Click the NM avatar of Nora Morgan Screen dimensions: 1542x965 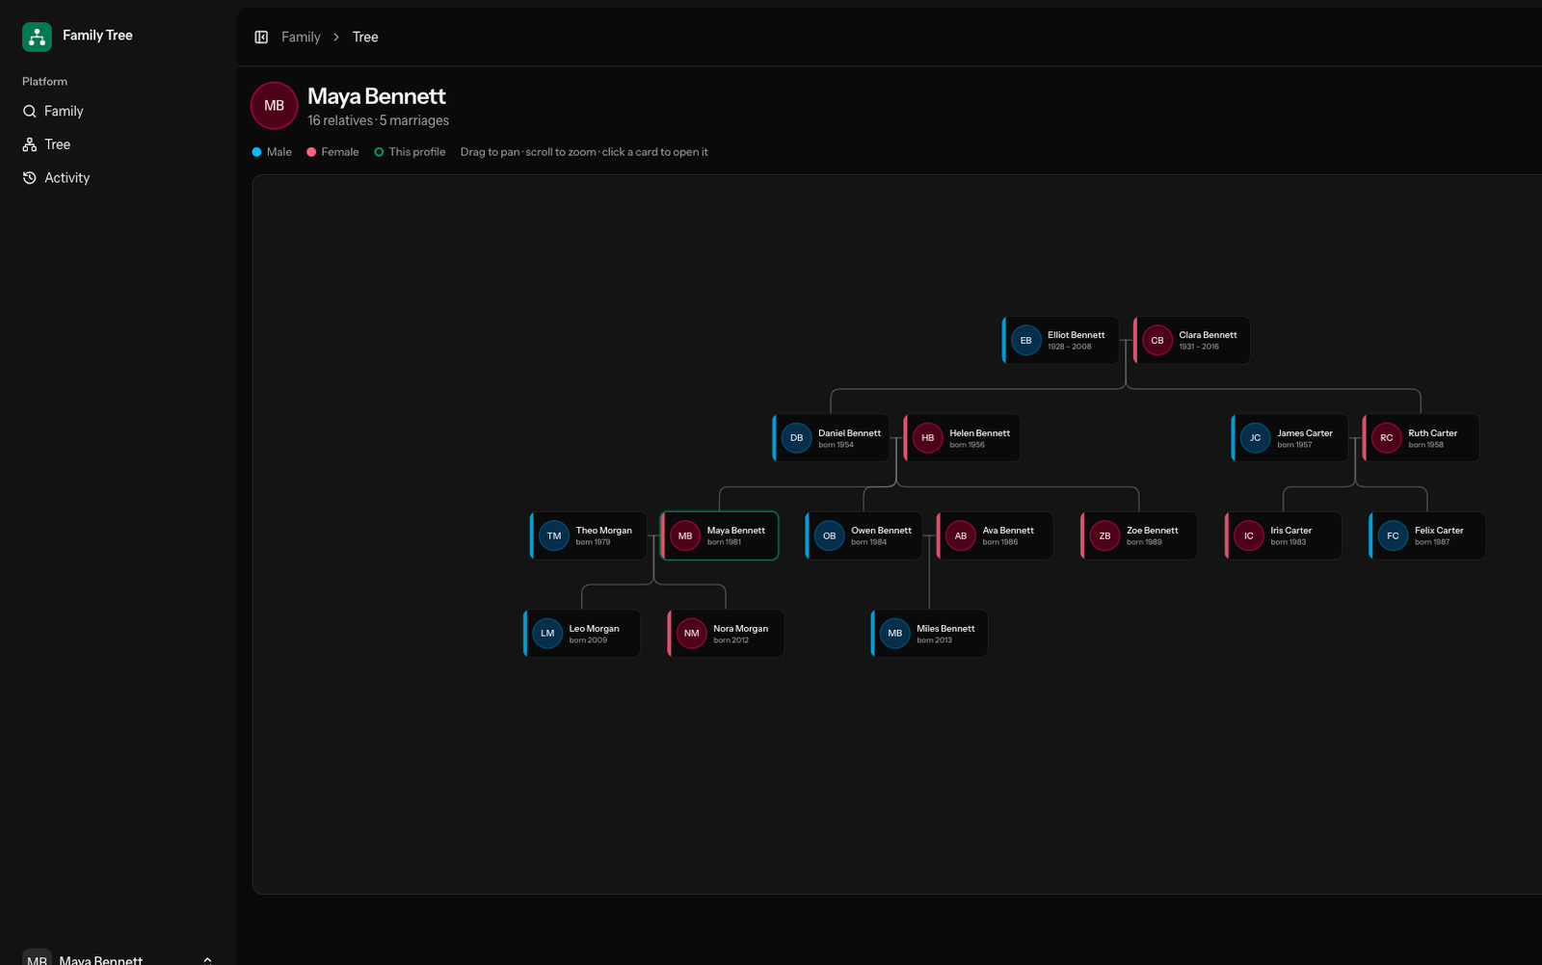click(x=692, y=633)
